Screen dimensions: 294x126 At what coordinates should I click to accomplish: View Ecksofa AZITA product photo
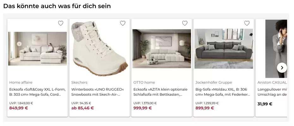162,49
